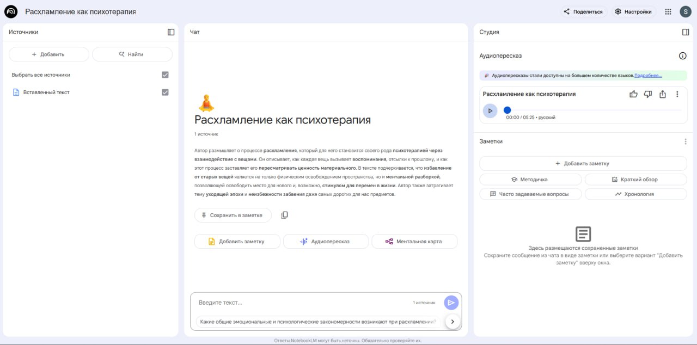697x345 pixels.
Task: Uncheck Выбрать все источники
Action: click(165, 74)
